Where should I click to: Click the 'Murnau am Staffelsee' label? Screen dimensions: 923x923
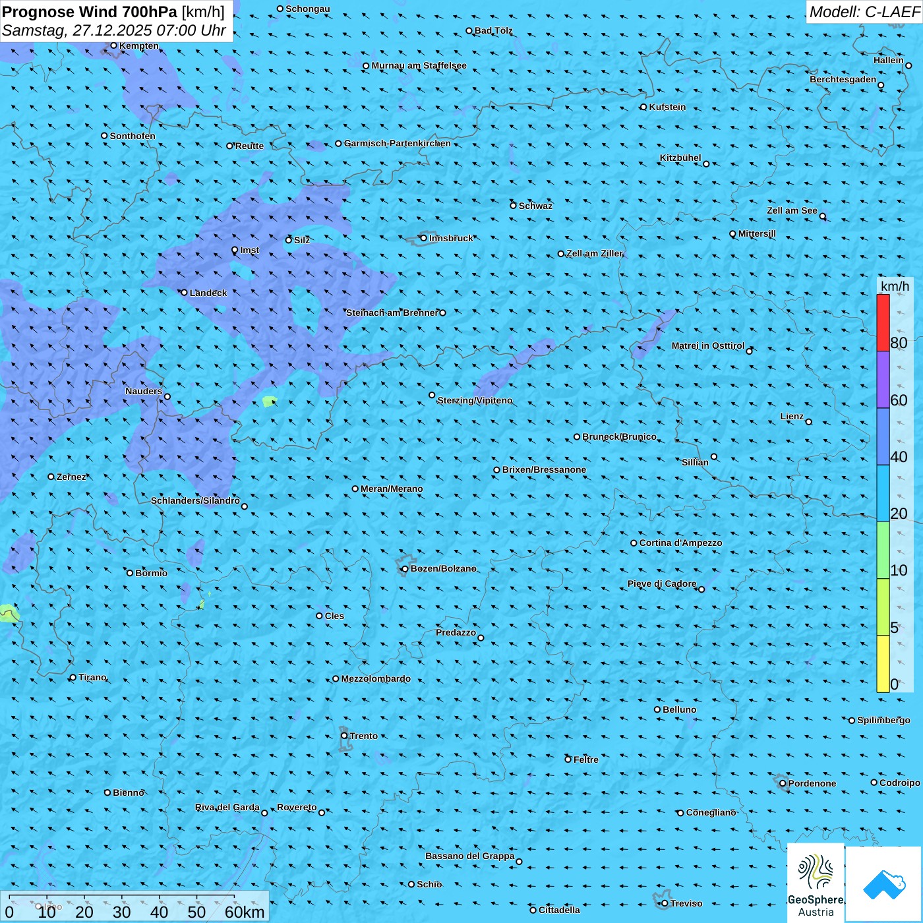click(419, 65)
